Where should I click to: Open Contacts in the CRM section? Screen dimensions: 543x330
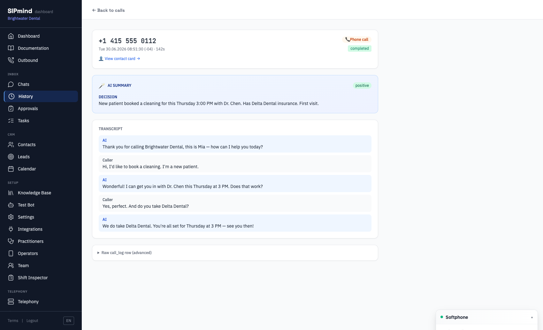[x=41, y=145]
